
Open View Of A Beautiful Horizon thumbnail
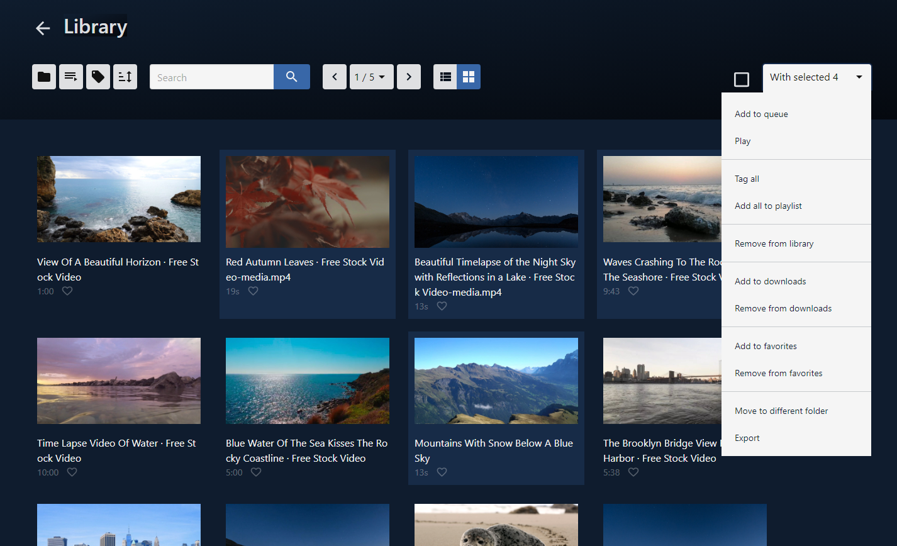click(x=119, y=199)
